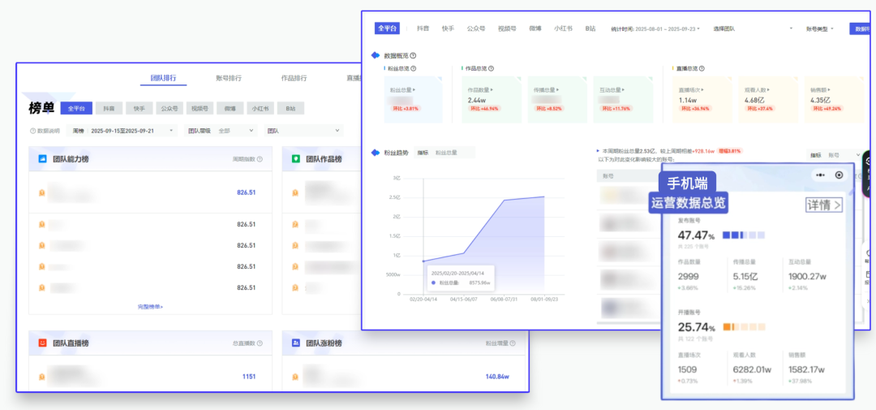Click the blue progress bar beside 47.47%

[x=744, y=235]
